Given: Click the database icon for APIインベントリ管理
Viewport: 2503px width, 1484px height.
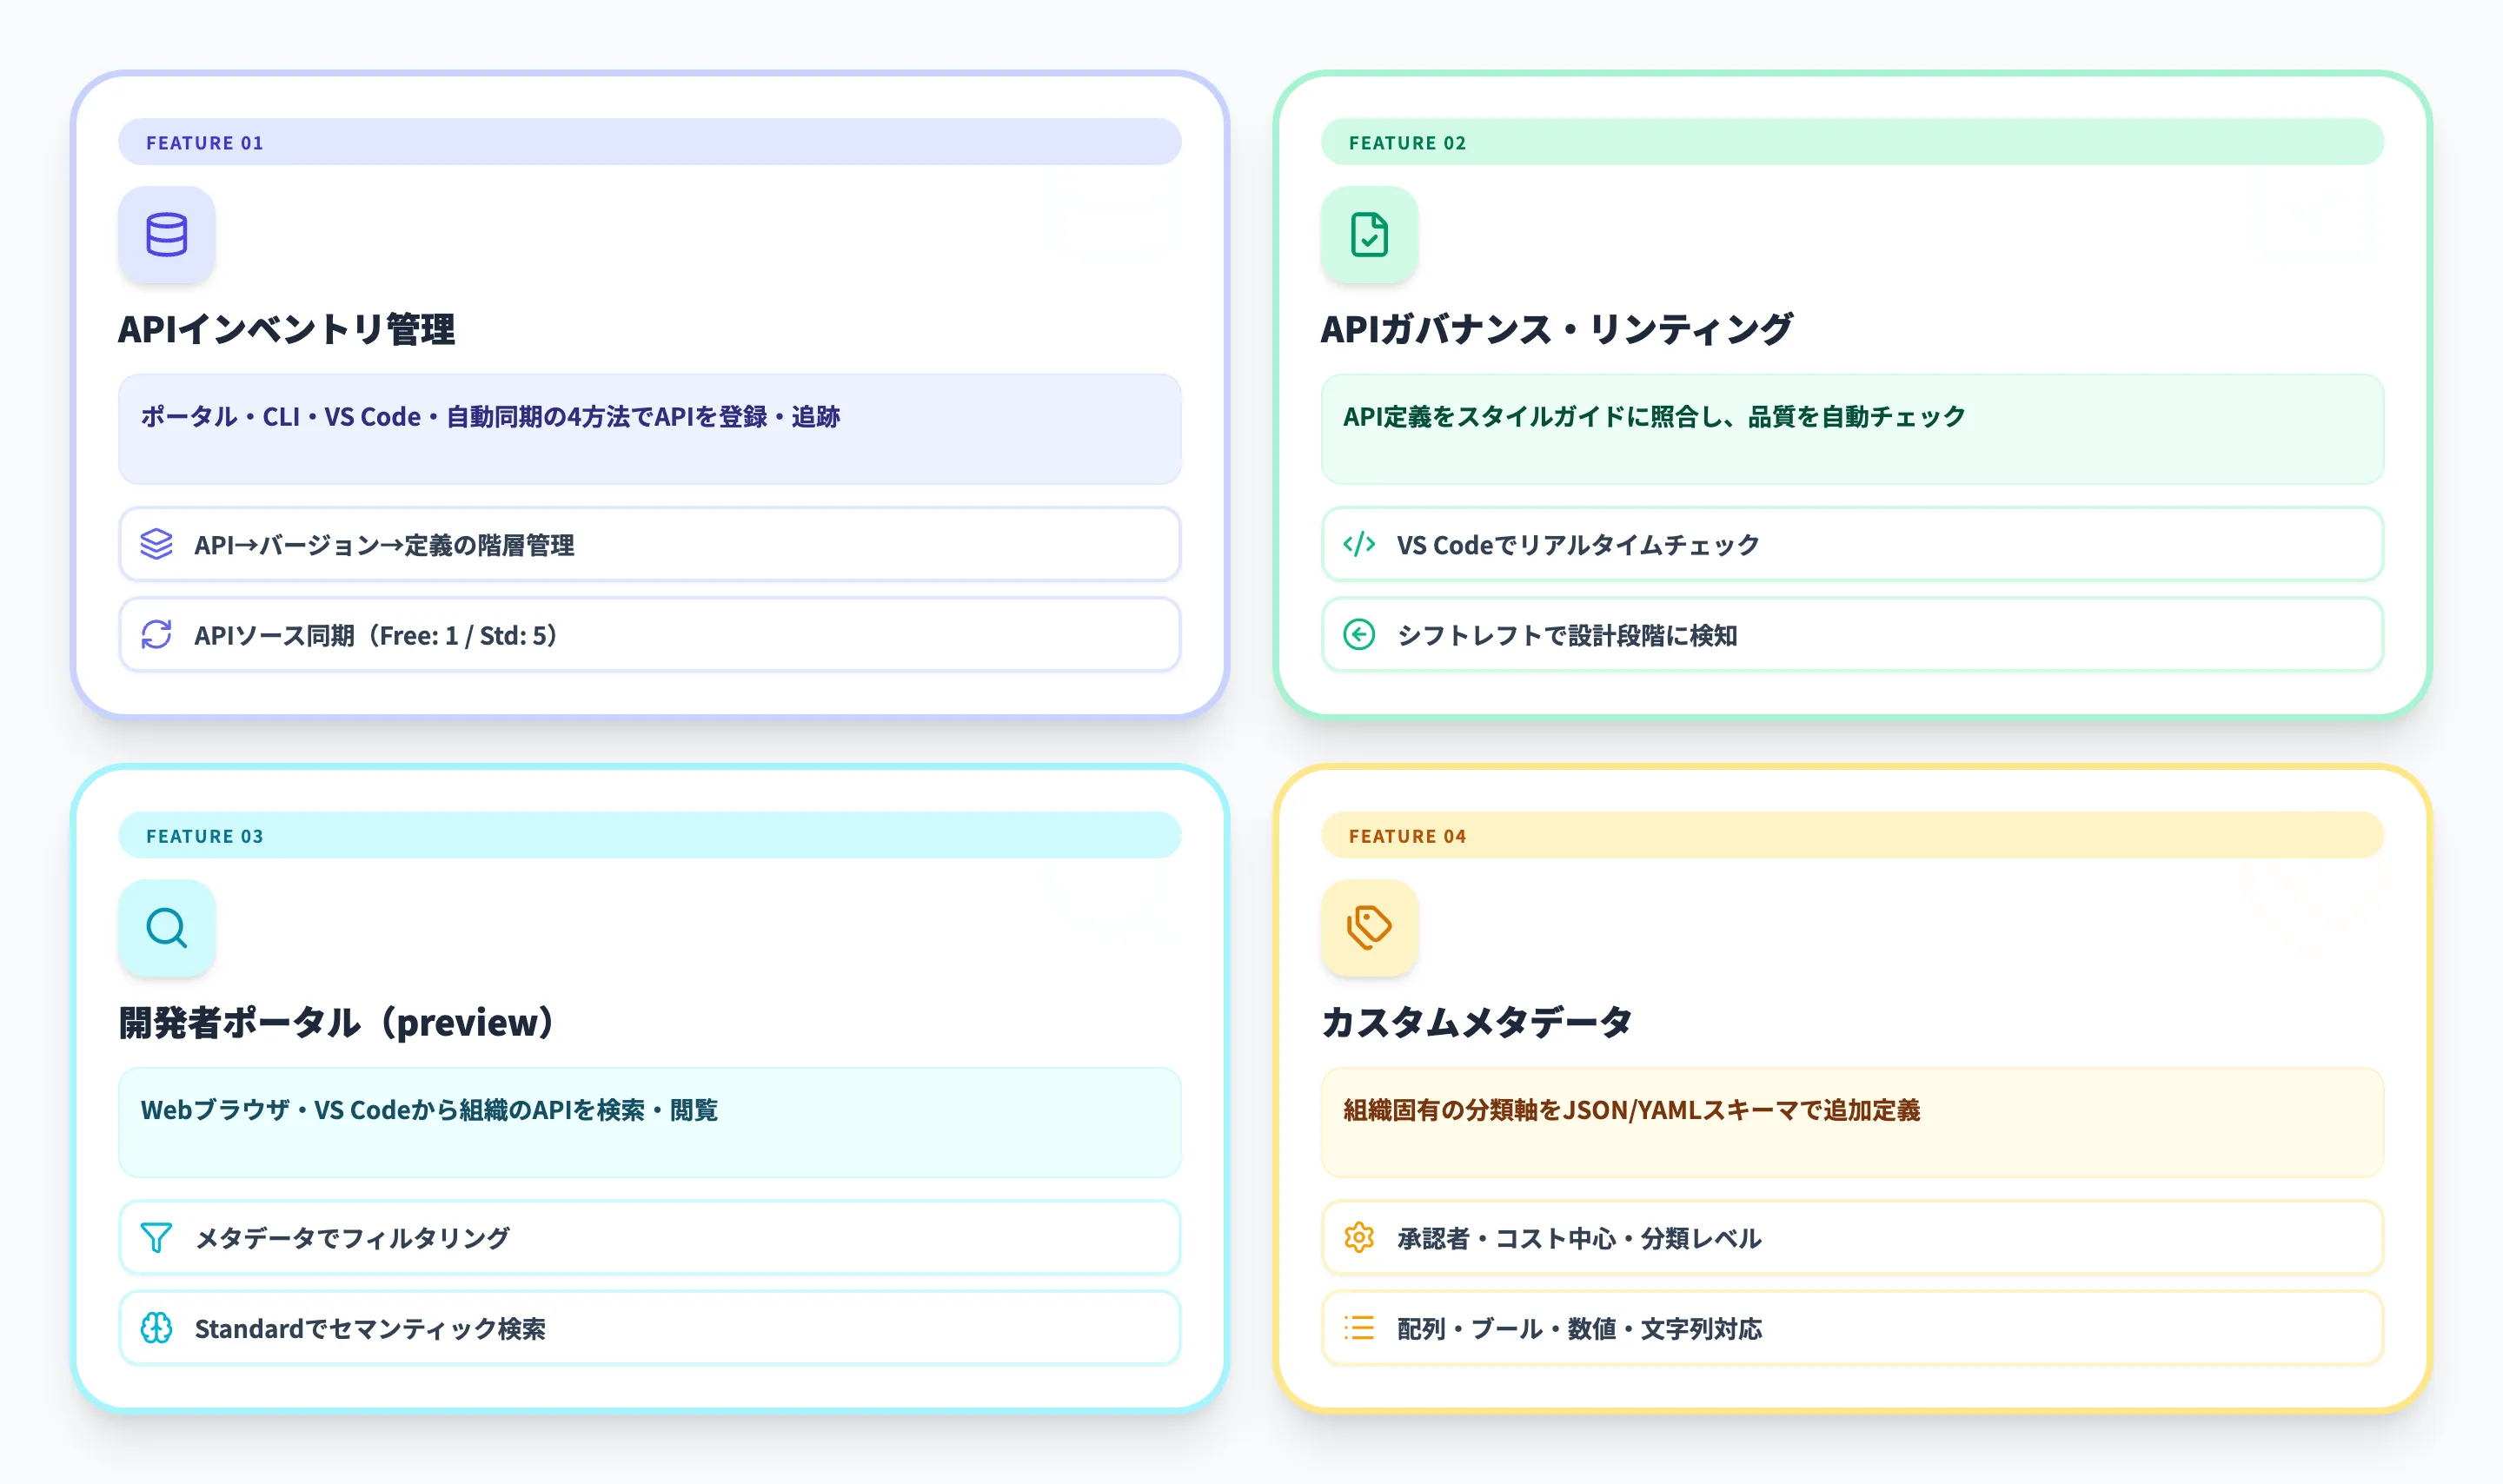Looking at the screenshot, I should [167, 234].
